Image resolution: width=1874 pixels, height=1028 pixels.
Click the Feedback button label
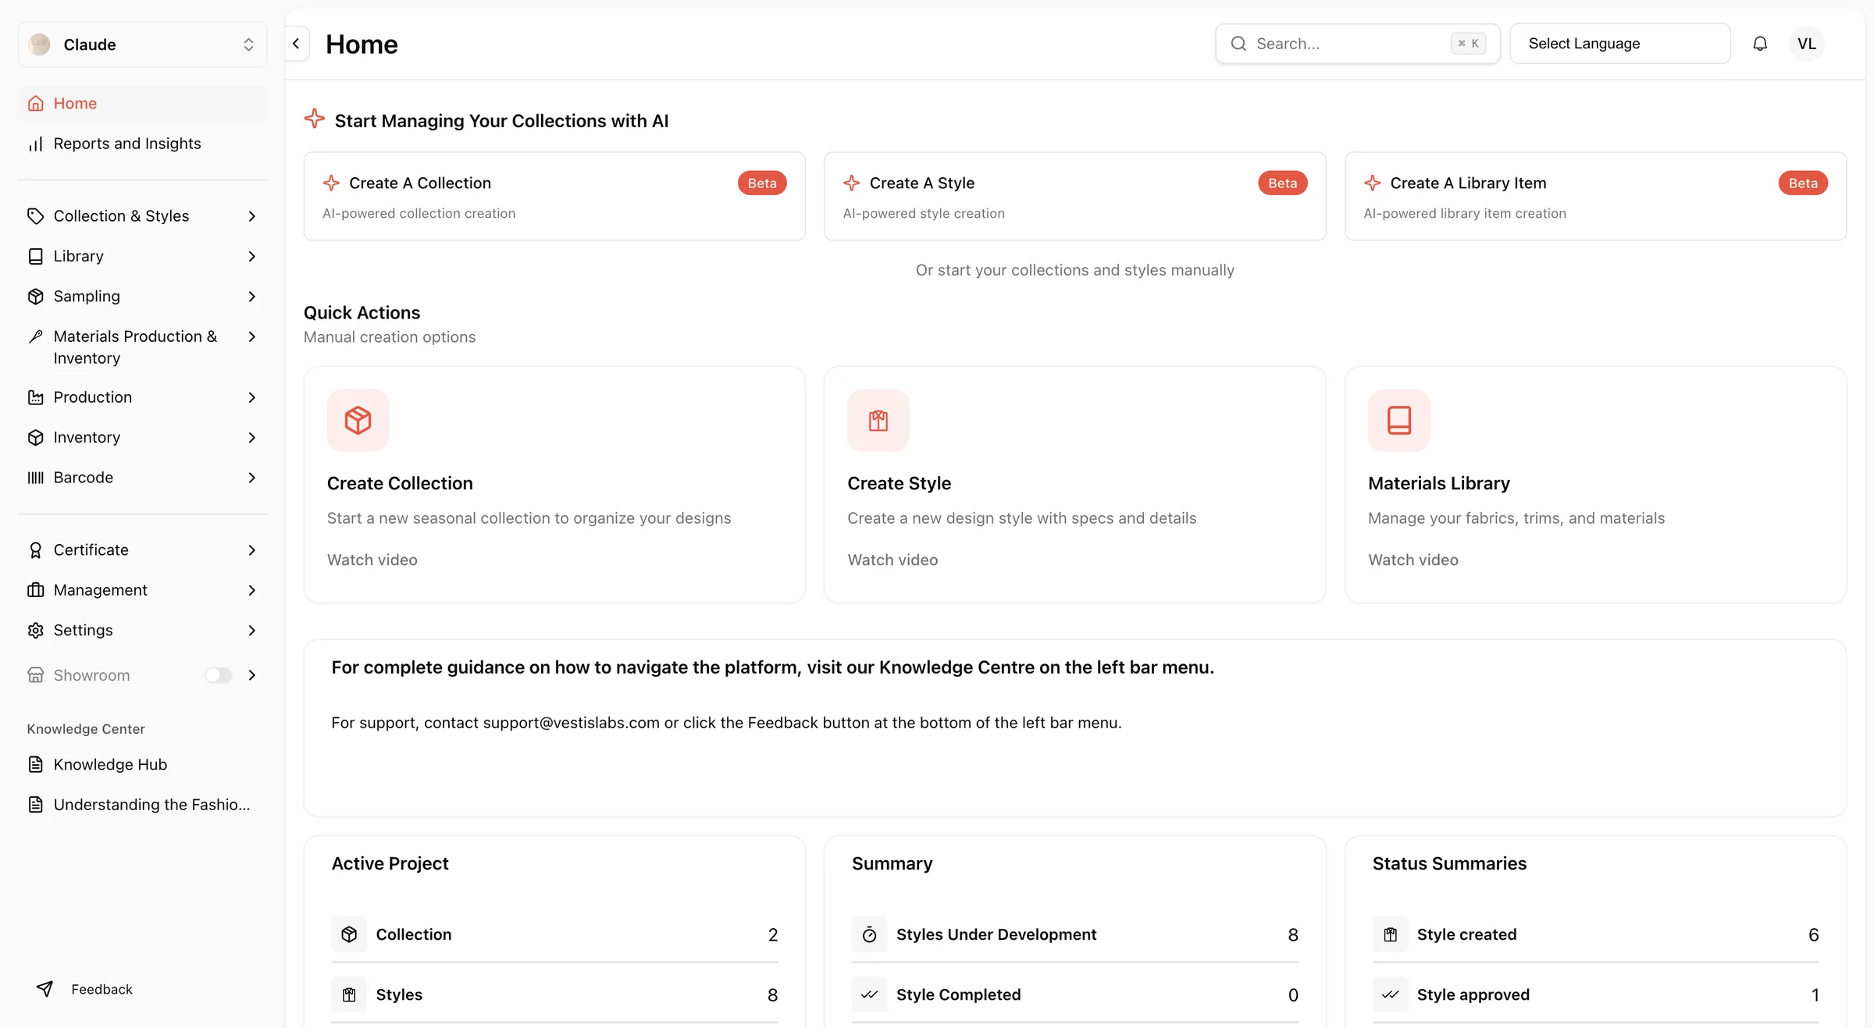102,990
